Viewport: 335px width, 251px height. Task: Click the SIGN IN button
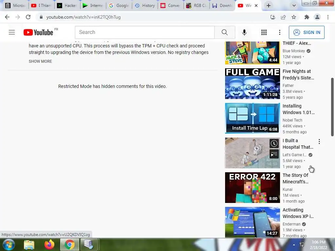pos(307,32)
